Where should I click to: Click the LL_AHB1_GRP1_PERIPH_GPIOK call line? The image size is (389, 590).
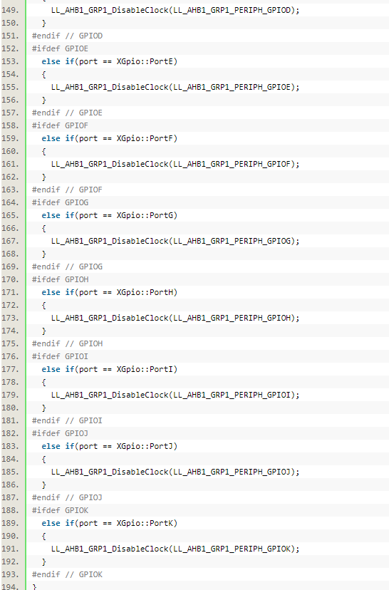coord(175,549)
